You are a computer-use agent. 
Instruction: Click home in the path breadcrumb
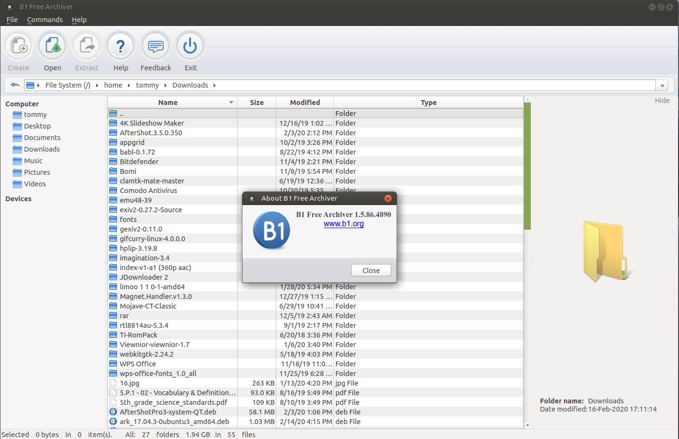tap(113, 85)
